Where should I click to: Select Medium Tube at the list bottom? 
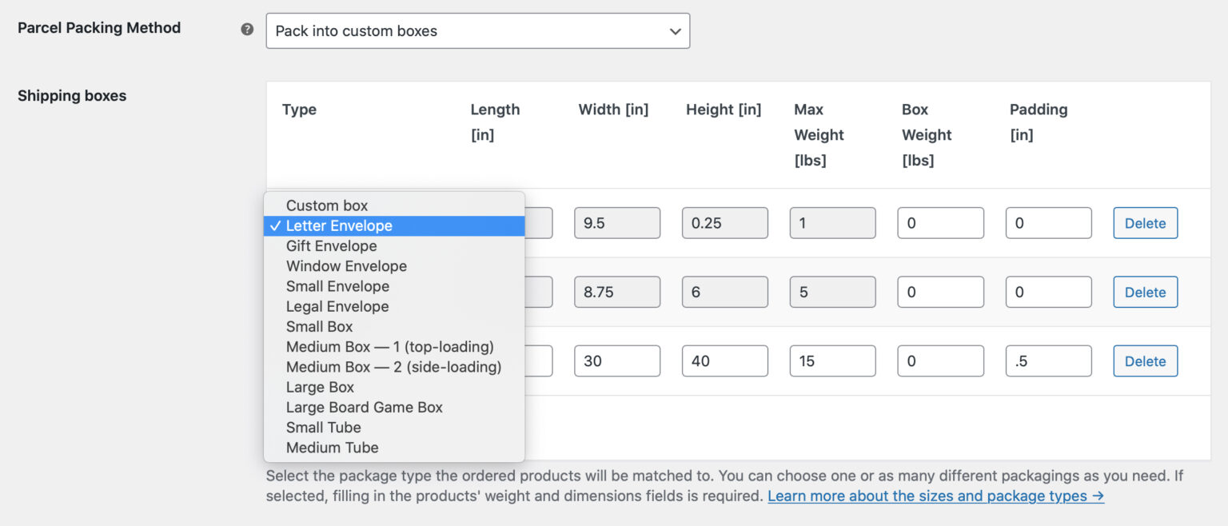click(332, 448)
